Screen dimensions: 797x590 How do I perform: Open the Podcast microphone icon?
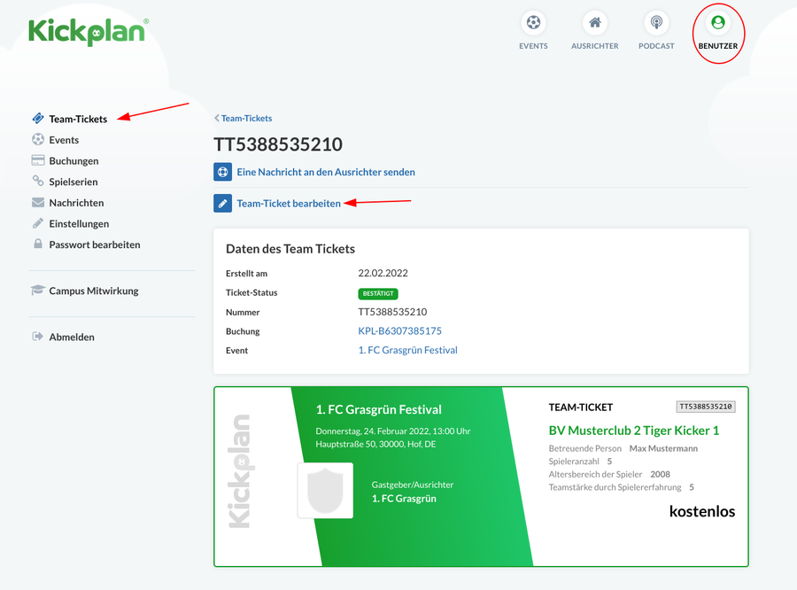[656, 23]
